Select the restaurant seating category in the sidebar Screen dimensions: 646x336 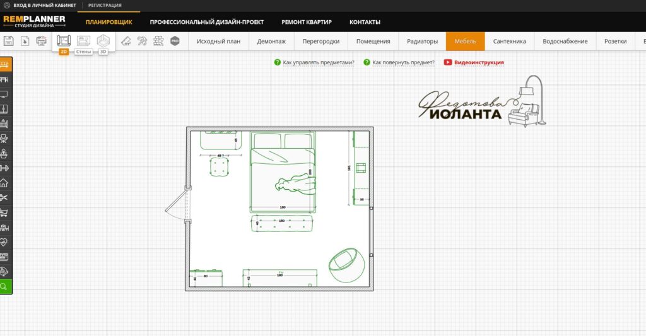click(4, 228)
